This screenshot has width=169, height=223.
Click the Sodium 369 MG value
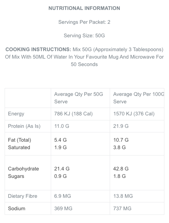point(63,208)
